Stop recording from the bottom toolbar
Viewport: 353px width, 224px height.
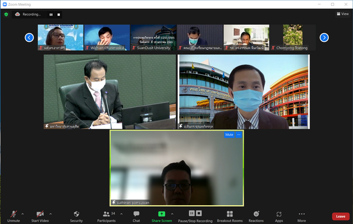199,213
